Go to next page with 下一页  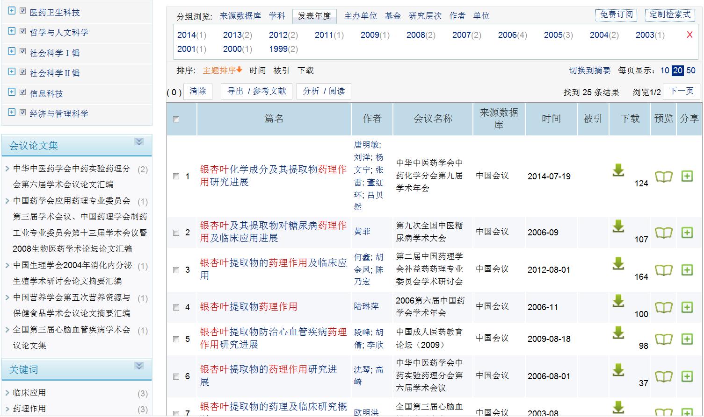[682, 91]
